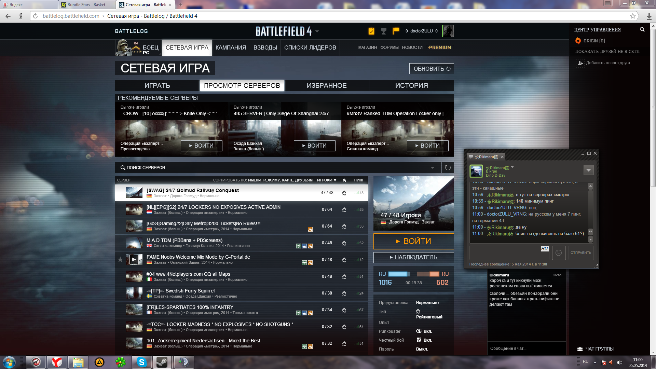
Task: Join MhSV Ranked TDM ВОЙТИ button
Action: point(428,146)
